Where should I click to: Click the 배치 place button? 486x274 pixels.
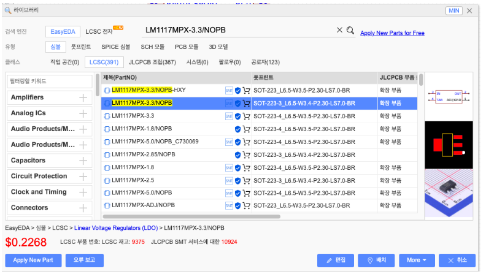[x=376, y=261]
